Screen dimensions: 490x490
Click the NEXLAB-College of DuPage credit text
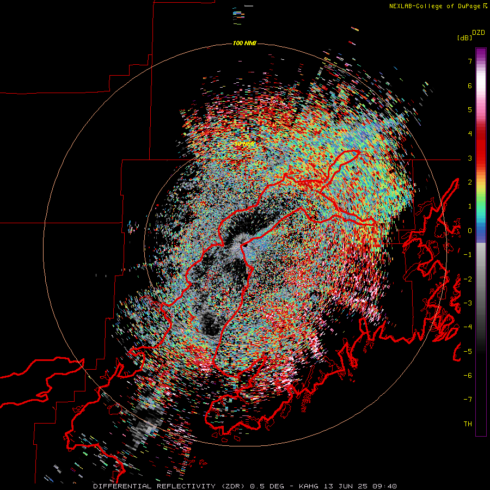pos(437,6)
